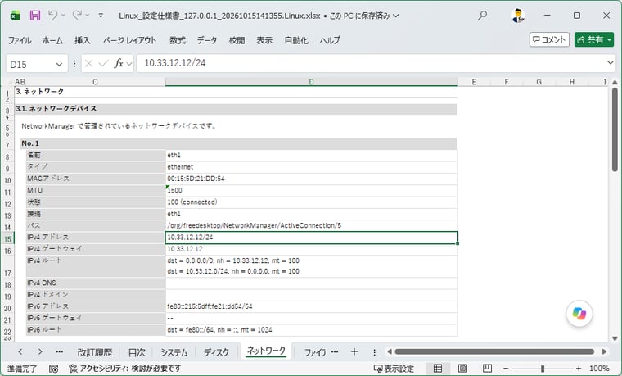
Task: Open the saved-location dropdown beside the file name
Action: click(x=395, y=16)
